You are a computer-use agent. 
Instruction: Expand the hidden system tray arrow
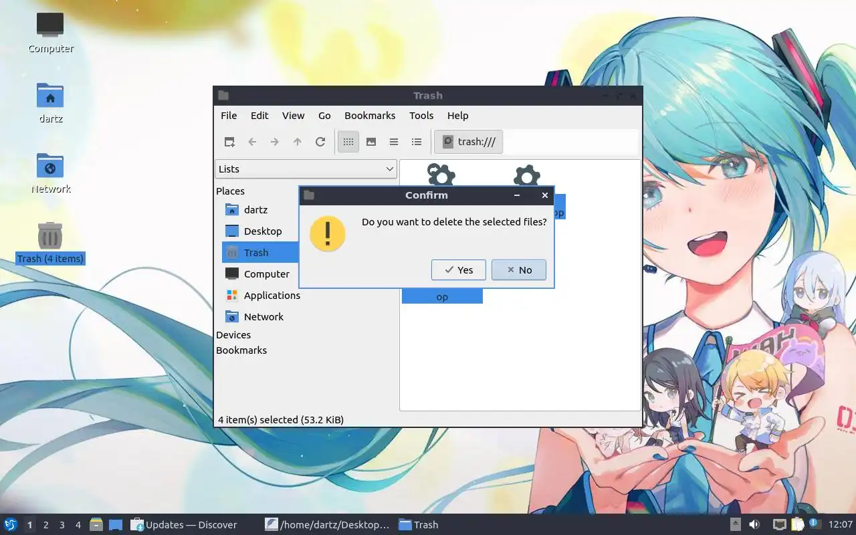[735, 525]
